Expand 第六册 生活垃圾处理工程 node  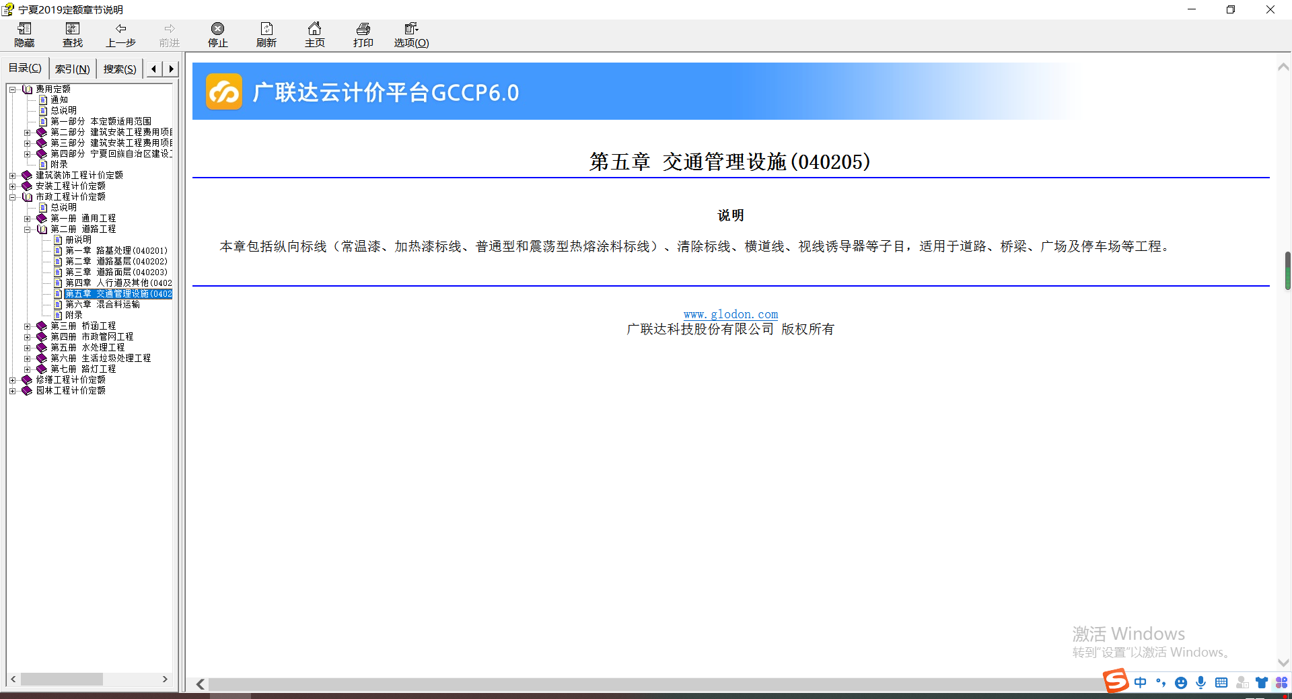point(27,359)
